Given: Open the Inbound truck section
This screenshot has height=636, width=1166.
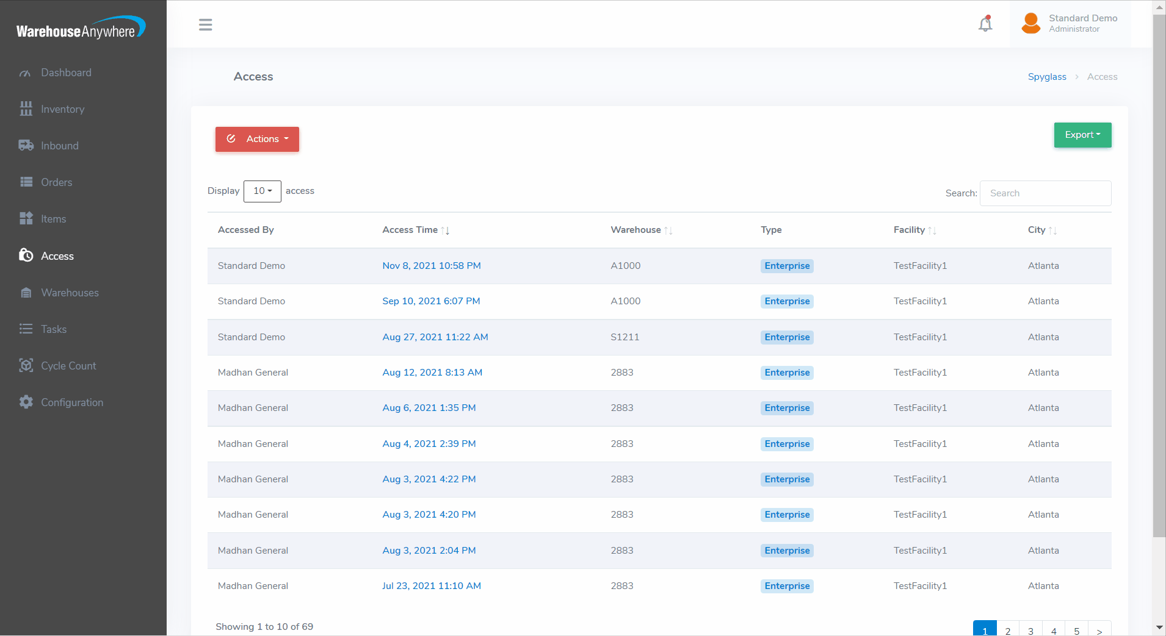Looking at the screenshot, I should 59,146.
